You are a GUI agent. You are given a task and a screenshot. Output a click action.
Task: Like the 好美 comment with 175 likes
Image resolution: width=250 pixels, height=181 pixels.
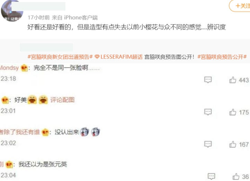(233, 112)
